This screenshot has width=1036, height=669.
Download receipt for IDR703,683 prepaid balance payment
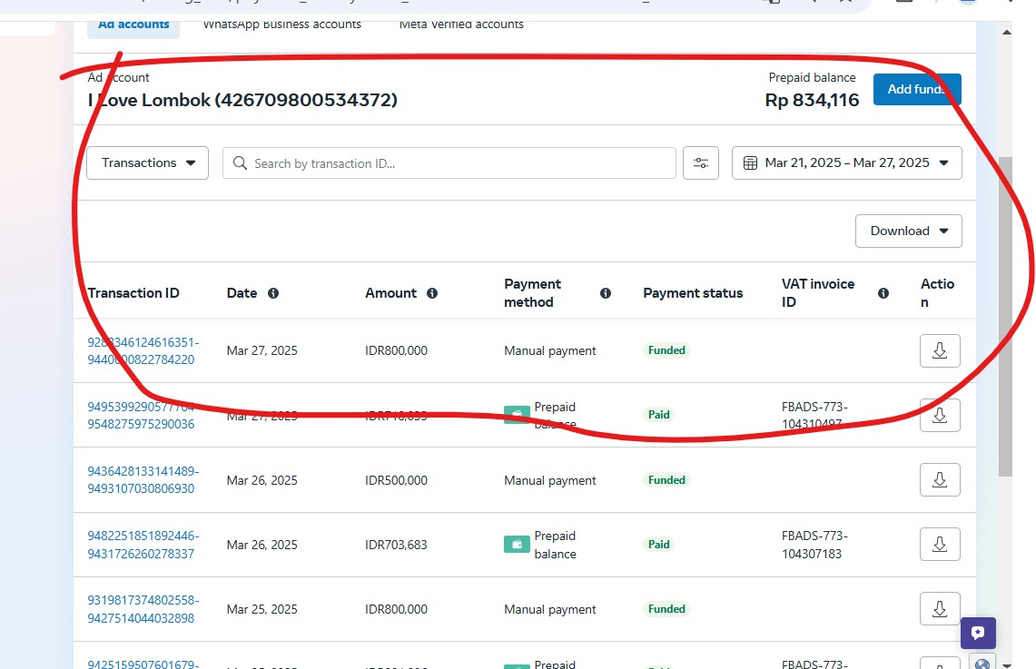(x=940, y=545)
